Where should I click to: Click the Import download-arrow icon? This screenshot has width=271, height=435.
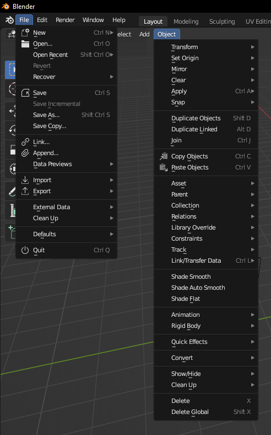pos(25,180)
